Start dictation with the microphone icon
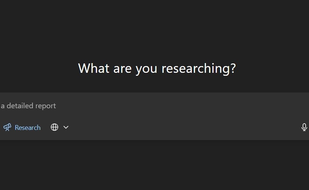 [x=304, y=127]
